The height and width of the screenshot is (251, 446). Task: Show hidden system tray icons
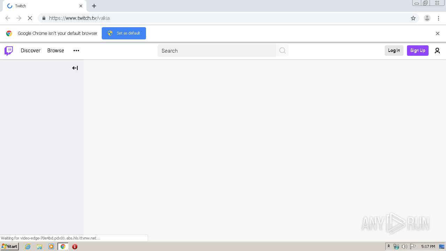coord(389,246)
